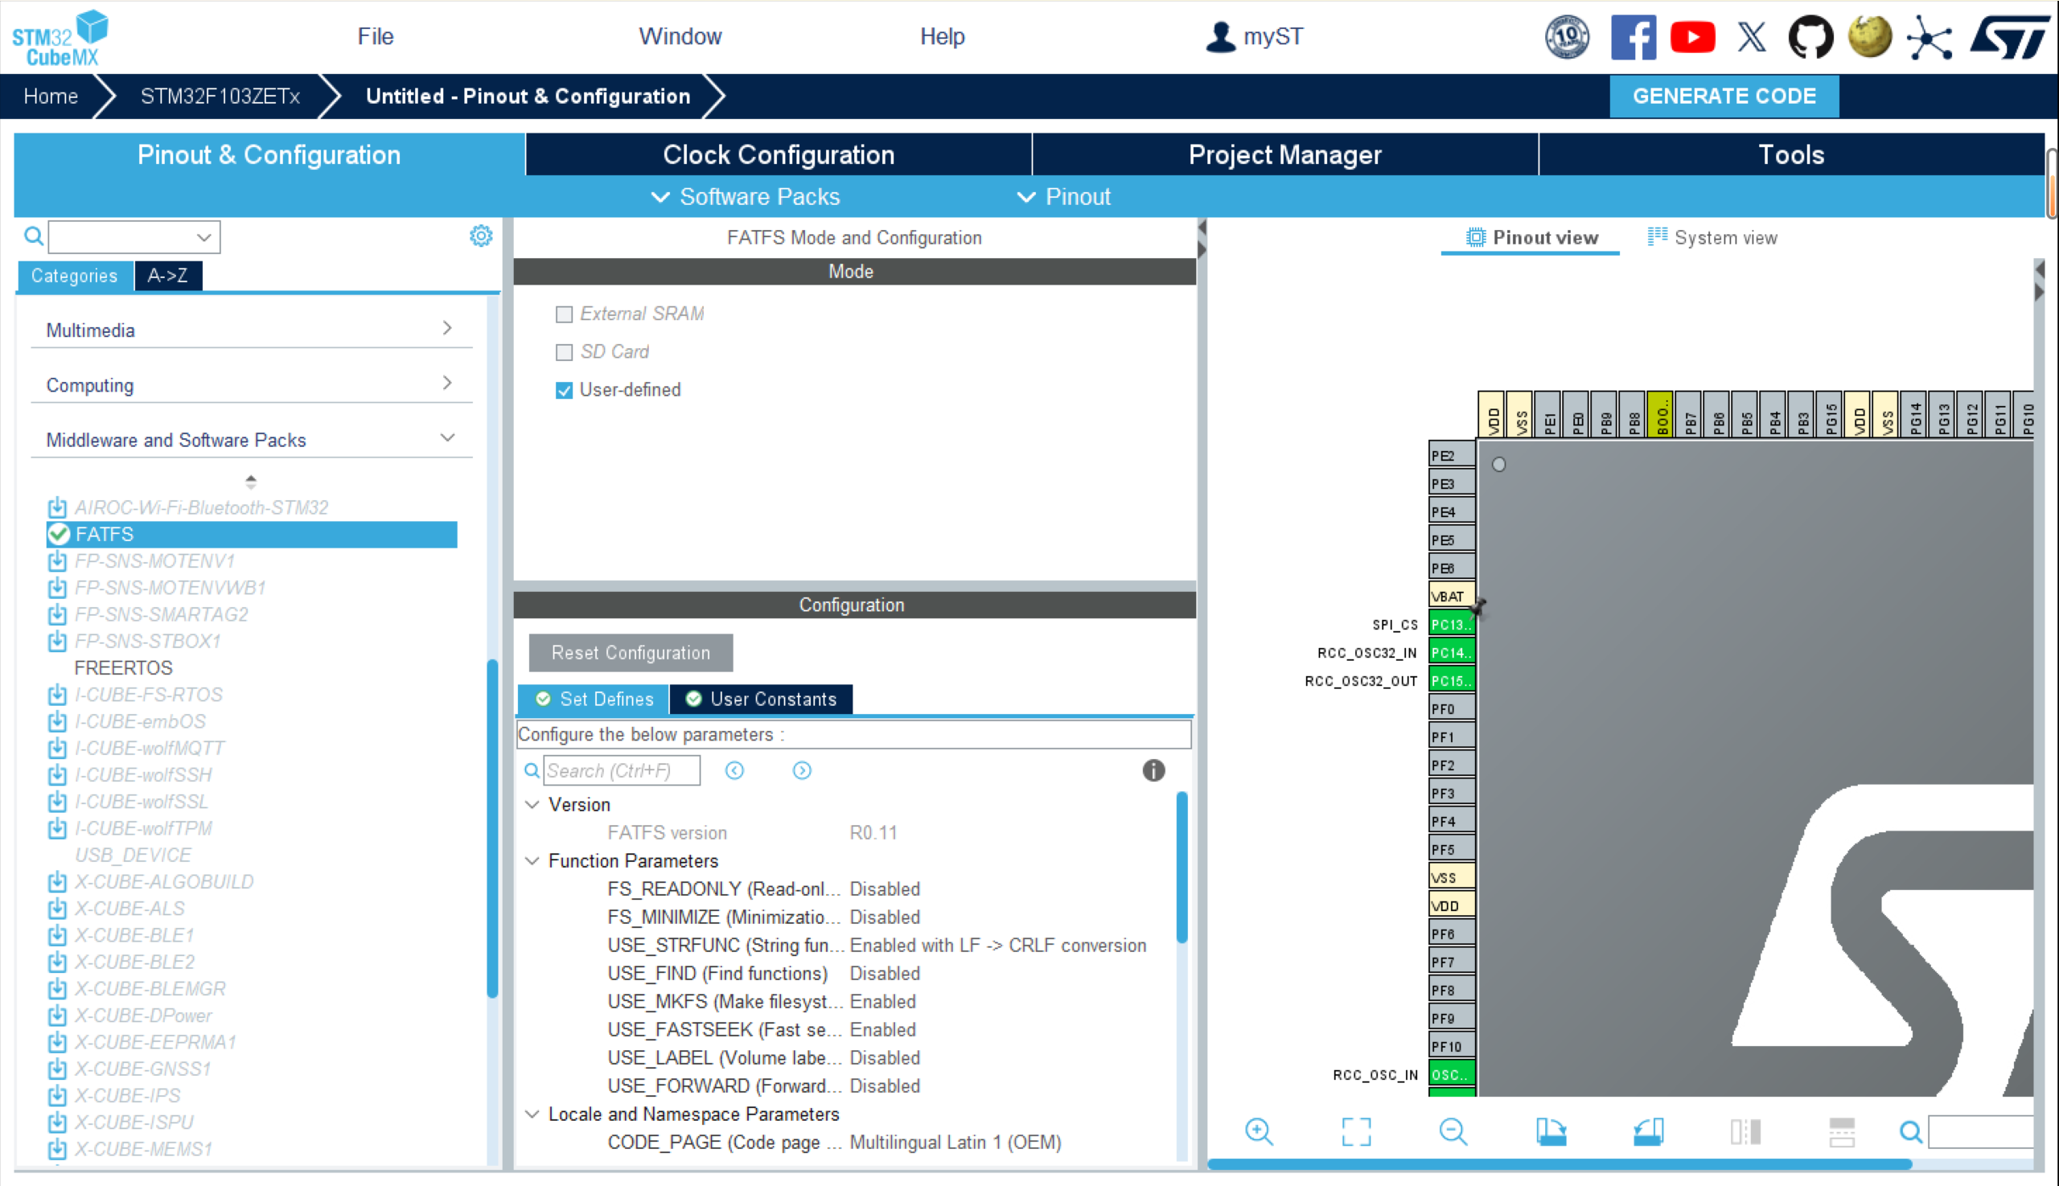Uncheck the User-defined checkbox

coord(564,390)
